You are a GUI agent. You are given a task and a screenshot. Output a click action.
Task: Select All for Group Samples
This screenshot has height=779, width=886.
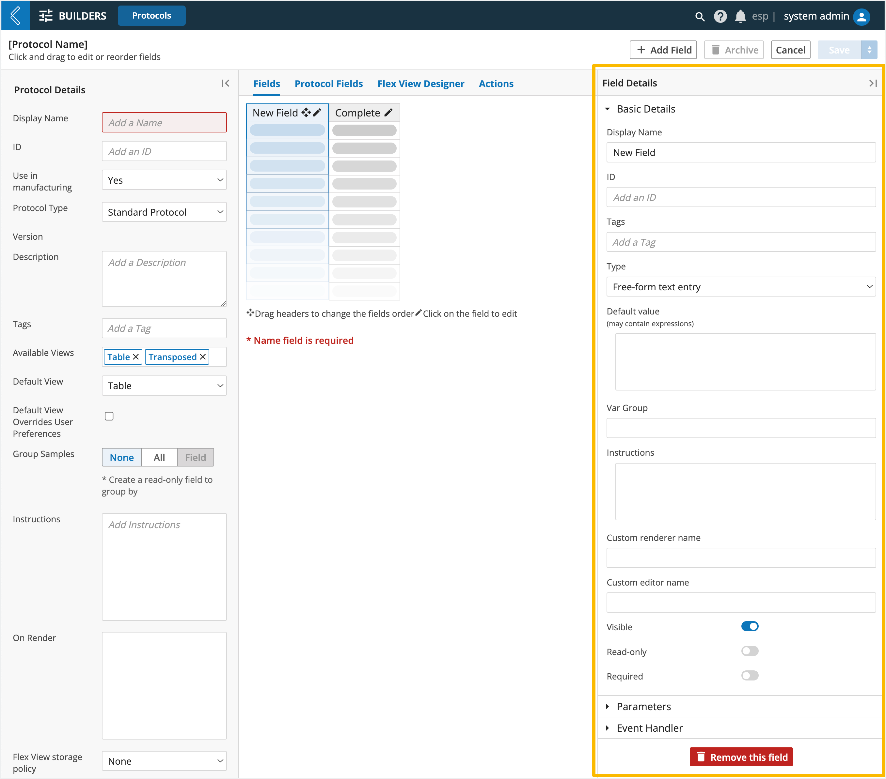[159, 457]
